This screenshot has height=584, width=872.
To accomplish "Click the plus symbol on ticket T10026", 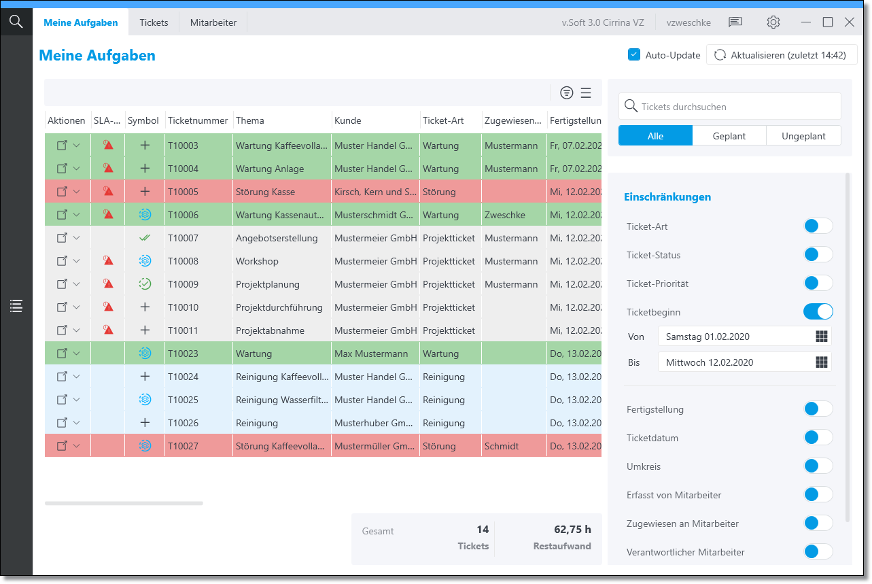I will (145, 423).
